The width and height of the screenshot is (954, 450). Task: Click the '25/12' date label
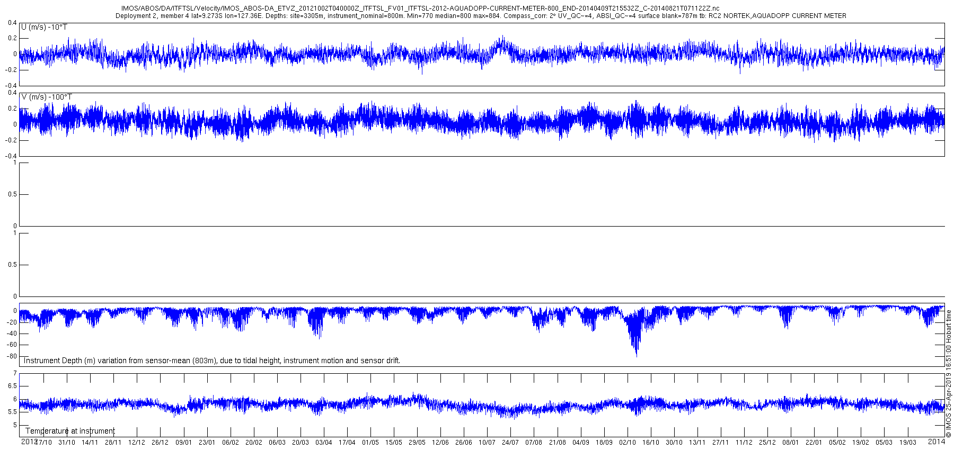767,443
